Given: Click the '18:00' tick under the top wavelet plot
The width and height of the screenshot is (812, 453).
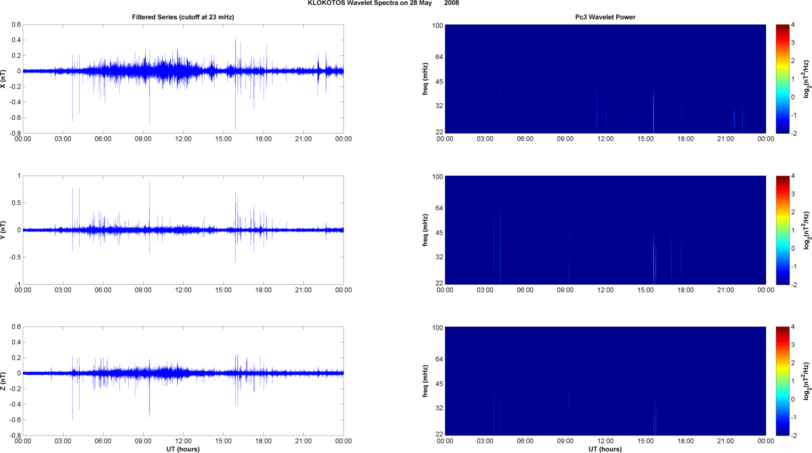Looking at the screenshot, I should 685,139.
